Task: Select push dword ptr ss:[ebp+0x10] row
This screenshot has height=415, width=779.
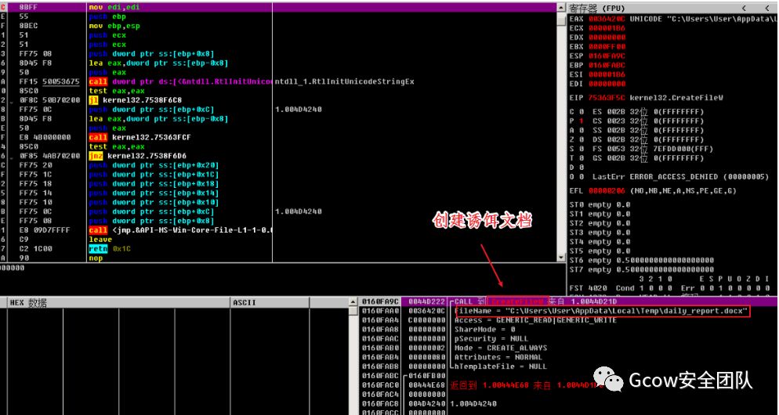Action: tap(154, 203)
